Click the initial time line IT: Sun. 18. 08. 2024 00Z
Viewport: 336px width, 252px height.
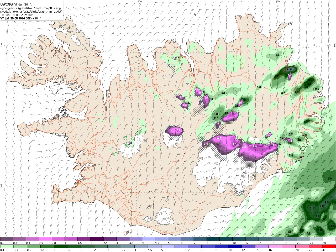pos(17,15)
